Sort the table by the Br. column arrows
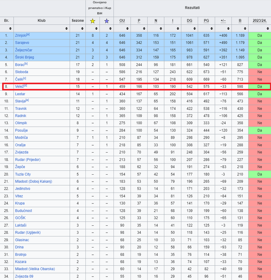271x280 pixels. (11, 29)
